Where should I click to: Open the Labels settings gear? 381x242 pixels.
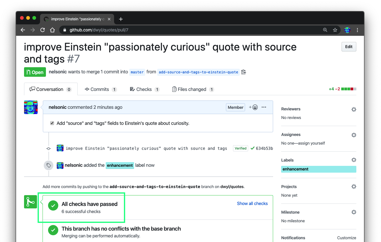[x=354, y=160]
